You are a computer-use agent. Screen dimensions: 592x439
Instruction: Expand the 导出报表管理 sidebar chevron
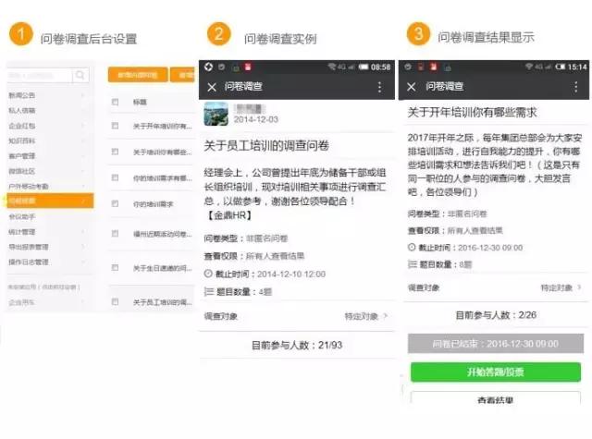83,247
